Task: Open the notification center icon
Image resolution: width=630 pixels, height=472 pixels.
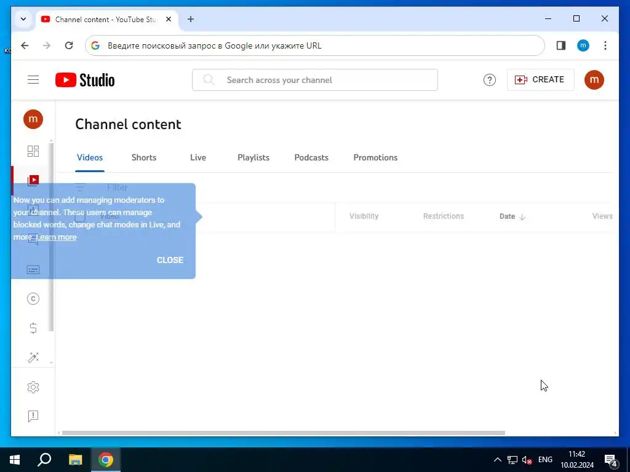Action: coord(611,460)
